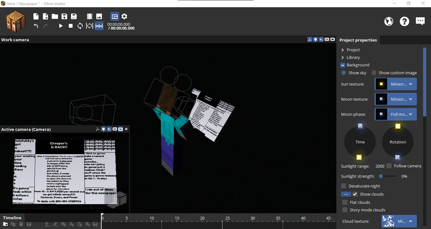
Task: Enable the Flat clouds checkbox
Action: click(345, 202)
